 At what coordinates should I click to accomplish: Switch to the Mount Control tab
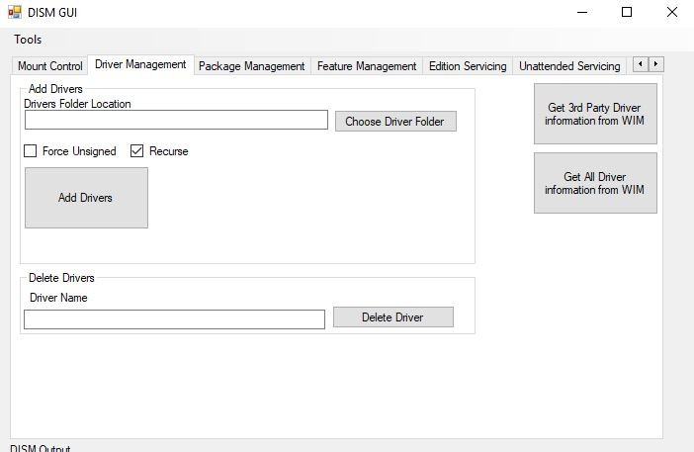tap(50, 66)
